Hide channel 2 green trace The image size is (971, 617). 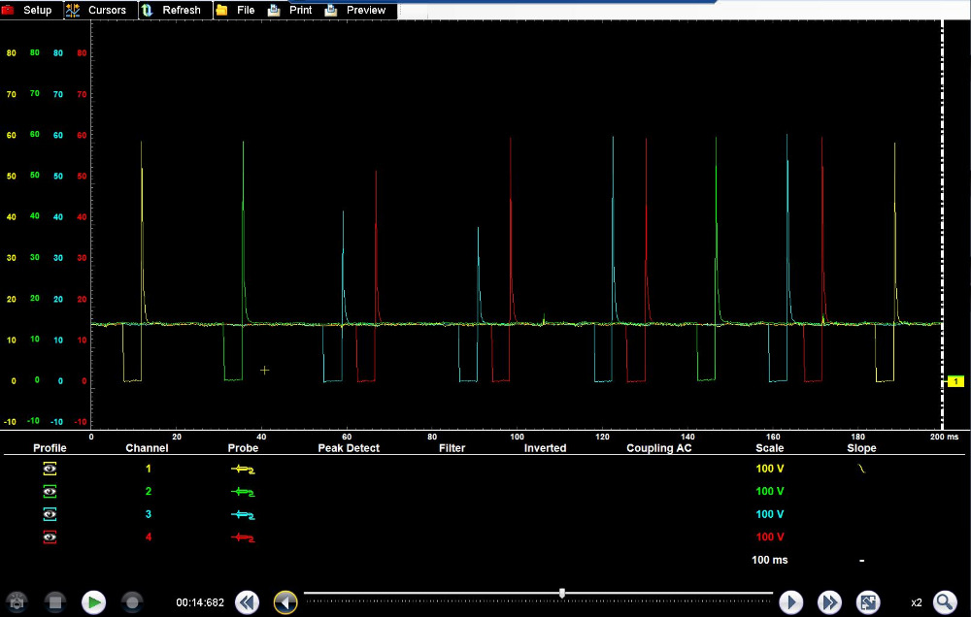(x=50, y=492)
